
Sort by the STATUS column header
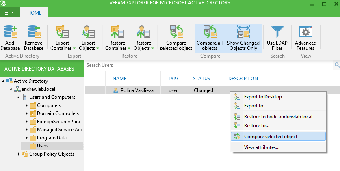(x=204, y=79)
